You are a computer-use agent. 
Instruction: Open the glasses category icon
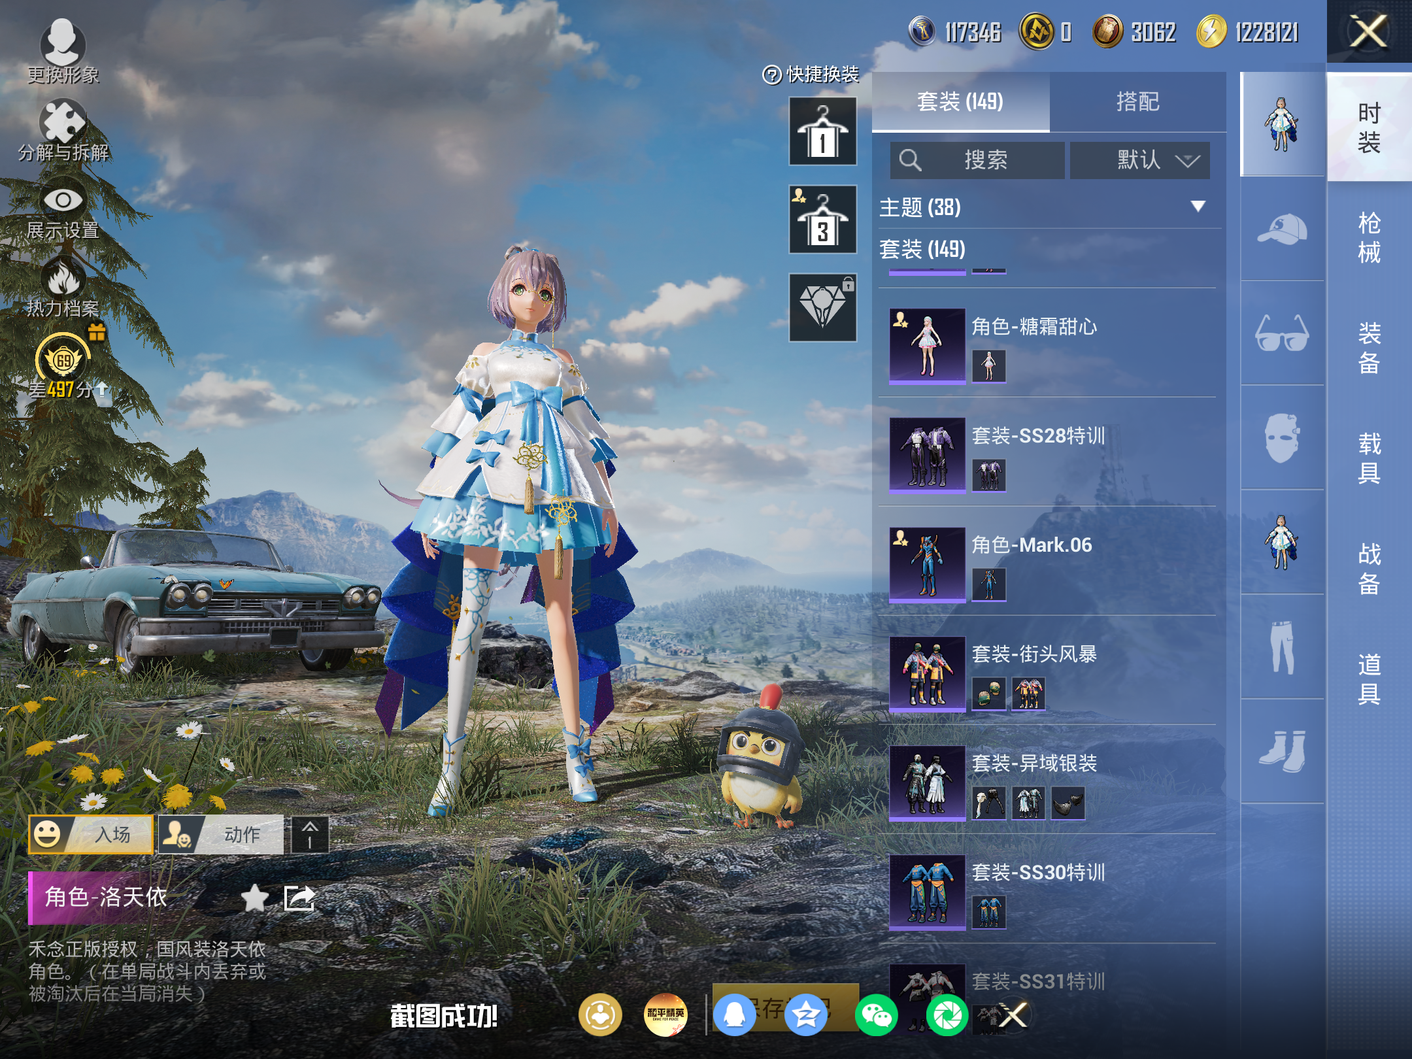(x=1282, y=333)
